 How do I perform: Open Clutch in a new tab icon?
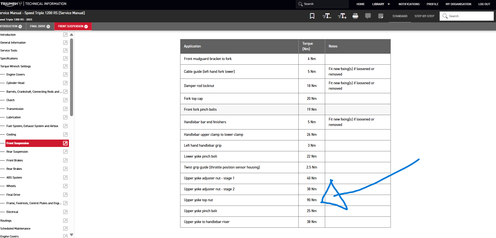pos(65,100)
